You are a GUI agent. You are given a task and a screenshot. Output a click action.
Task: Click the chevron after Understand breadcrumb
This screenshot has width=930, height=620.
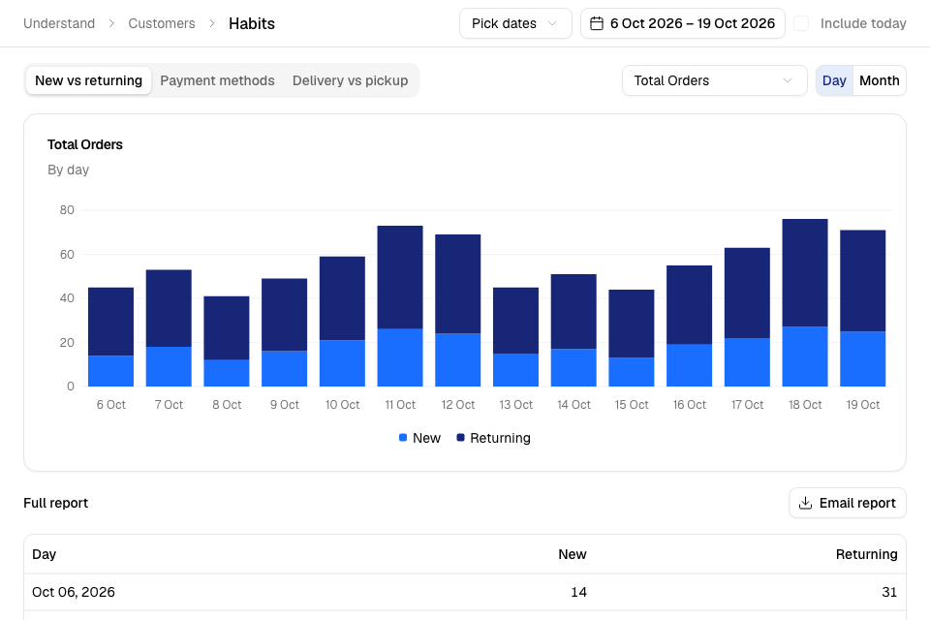(111, 23)
